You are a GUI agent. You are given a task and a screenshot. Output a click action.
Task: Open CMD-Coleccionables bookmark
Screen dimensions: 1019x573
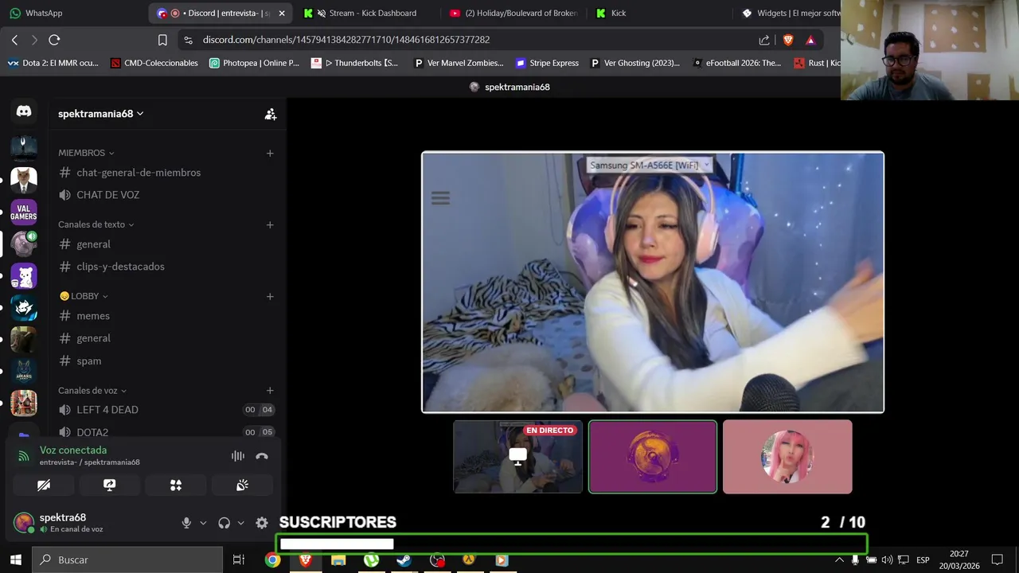[x=154, y=63]
